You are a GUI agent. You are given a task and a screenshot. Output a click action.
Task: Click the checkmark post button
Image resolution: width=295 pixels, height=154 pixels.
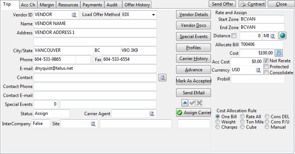pyautogui.click(x=192, y=103)
